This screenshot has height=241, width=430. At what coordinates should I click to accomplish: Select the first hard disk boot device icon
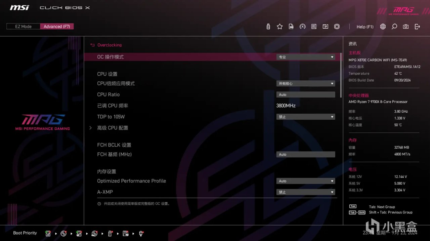[x=48, y=233]
